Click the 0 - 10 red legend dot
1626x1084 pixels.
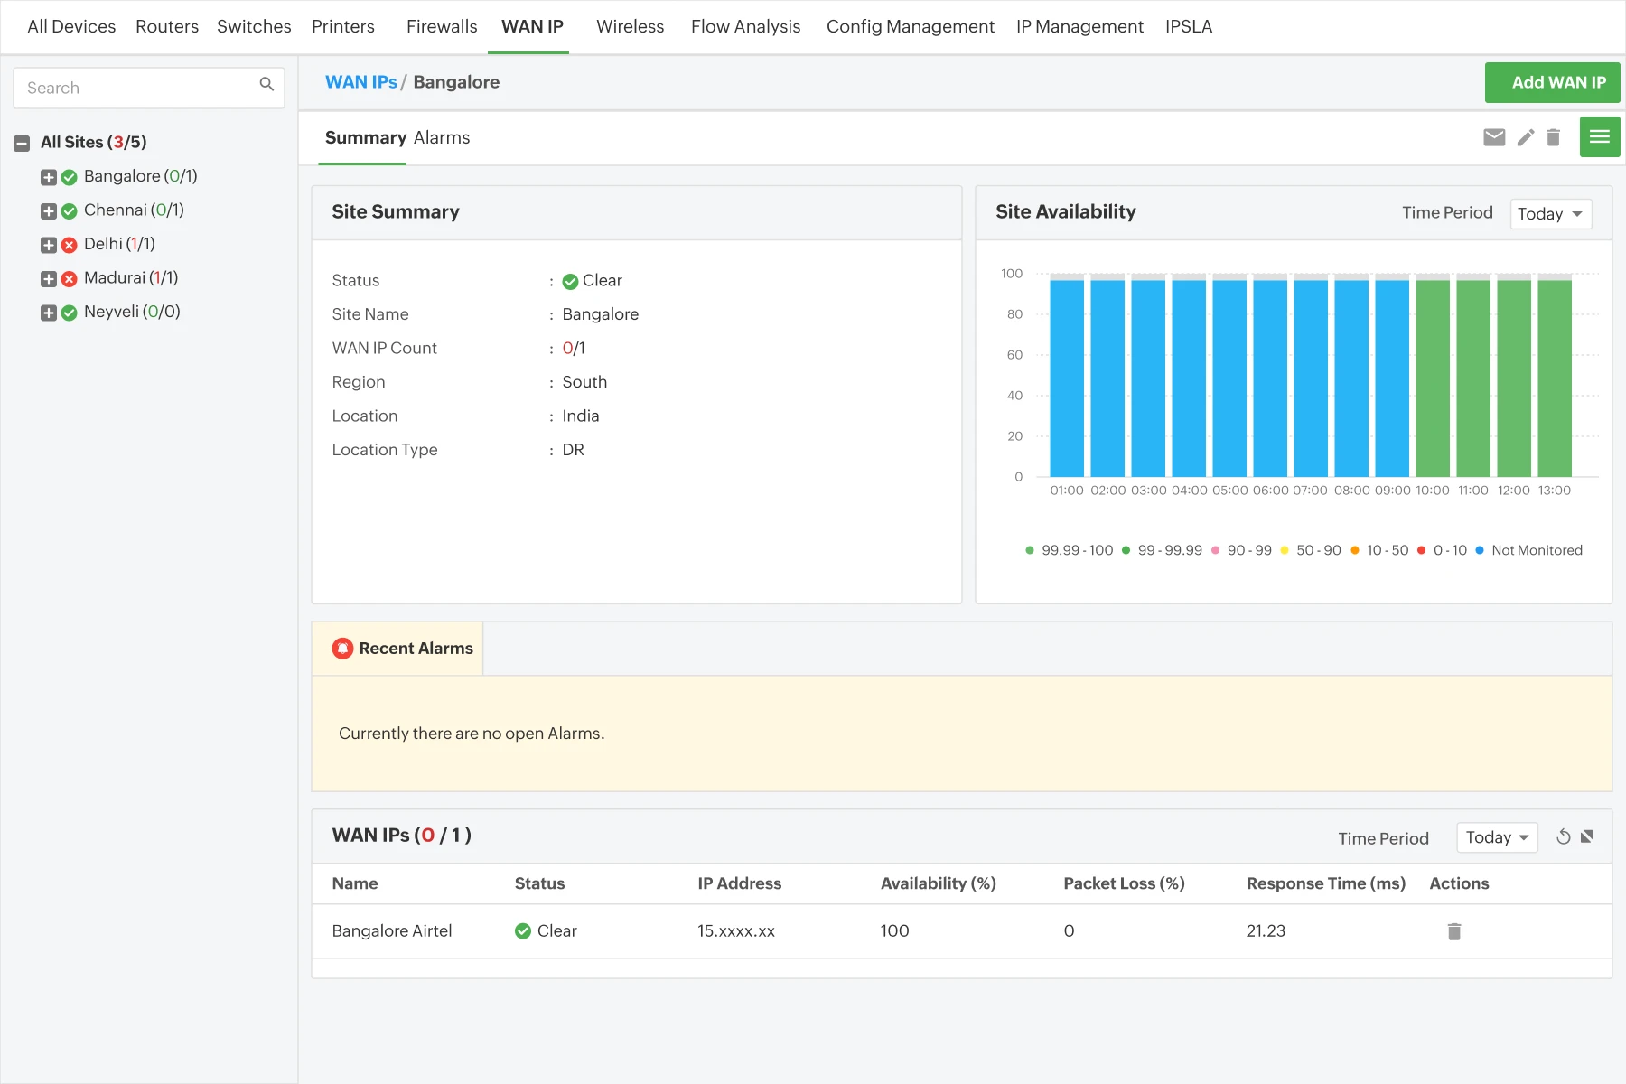pyautogui.click(x=1421, y=550)
